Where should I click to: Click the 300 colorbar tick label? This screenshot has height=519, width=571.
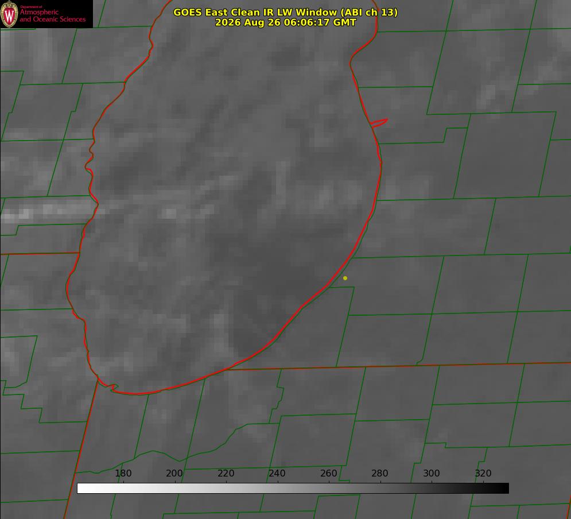click(x=432, y=473)
